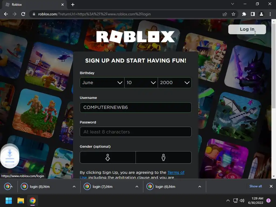Click the helicopter game thumbnail

point(49,67)
